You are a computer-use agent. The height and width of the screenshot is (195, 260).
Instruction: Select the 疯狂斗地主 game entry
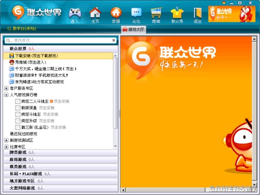pyautogui.click(x=31, y=114)
